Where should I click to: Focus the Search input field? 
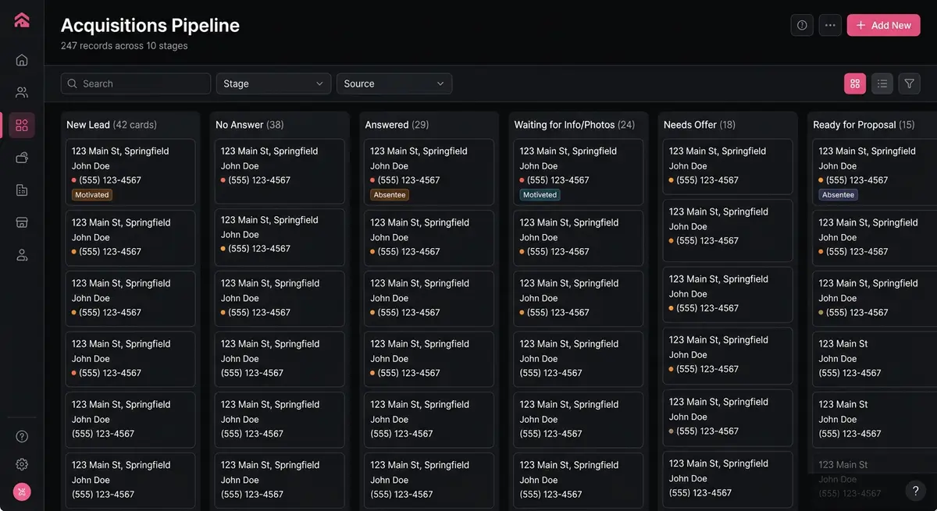pos(136,83)
